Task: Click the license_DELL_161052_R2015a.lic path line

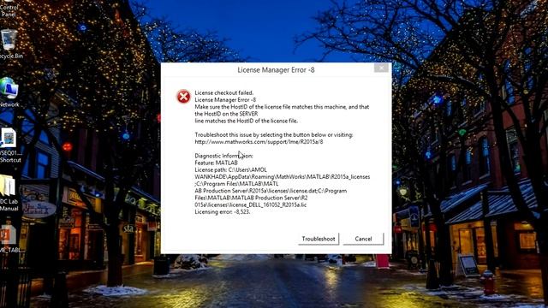Action: (251, 204)
